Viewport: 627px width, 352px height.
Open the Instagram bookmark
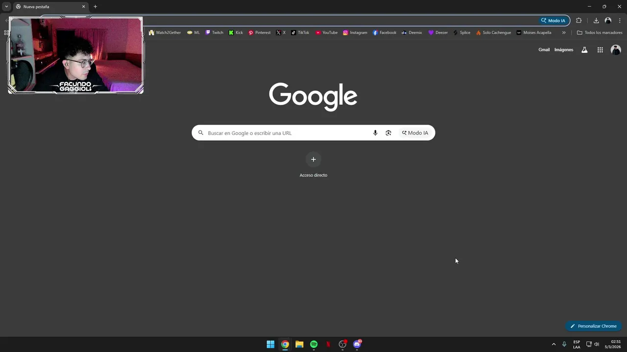355,33
